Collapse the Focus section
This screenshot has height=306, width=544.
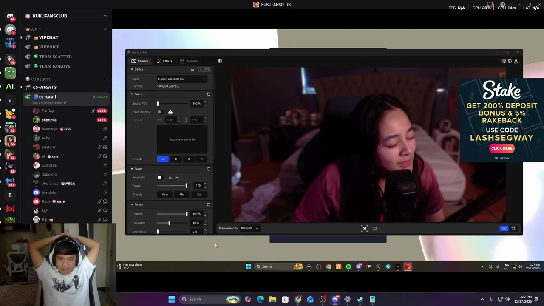click(132, 169)
